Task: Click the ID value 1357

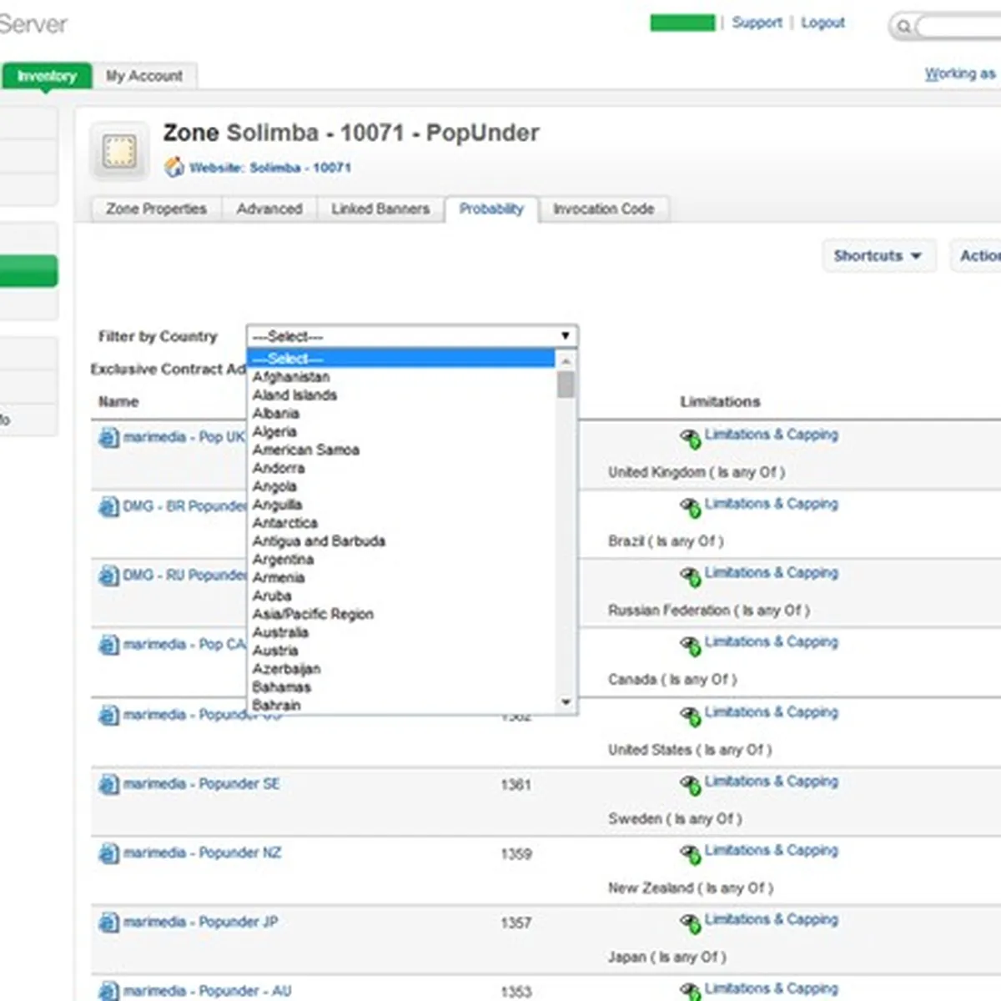Action: (x=516, y=923)
